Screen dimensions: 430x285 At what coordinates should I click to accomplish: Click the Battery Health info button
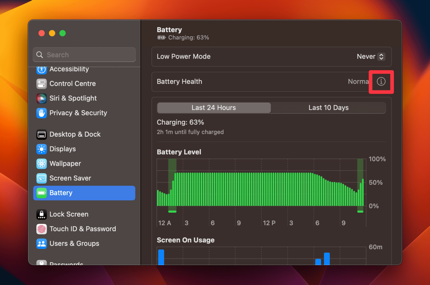pos(381,82)
